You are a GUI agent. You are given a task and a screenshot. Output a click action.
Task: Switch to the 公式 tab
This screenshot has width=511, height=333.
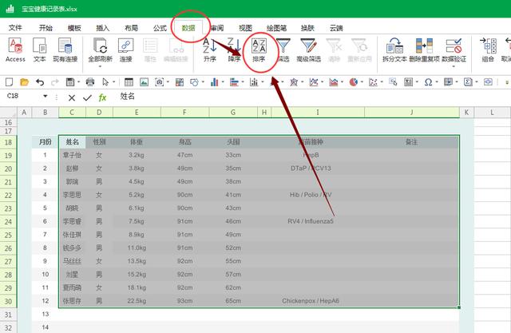(x=160, y=28)
